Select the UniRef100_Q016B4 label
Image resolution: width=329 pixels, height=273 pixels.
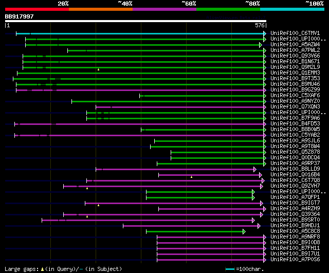coord(295,175)
